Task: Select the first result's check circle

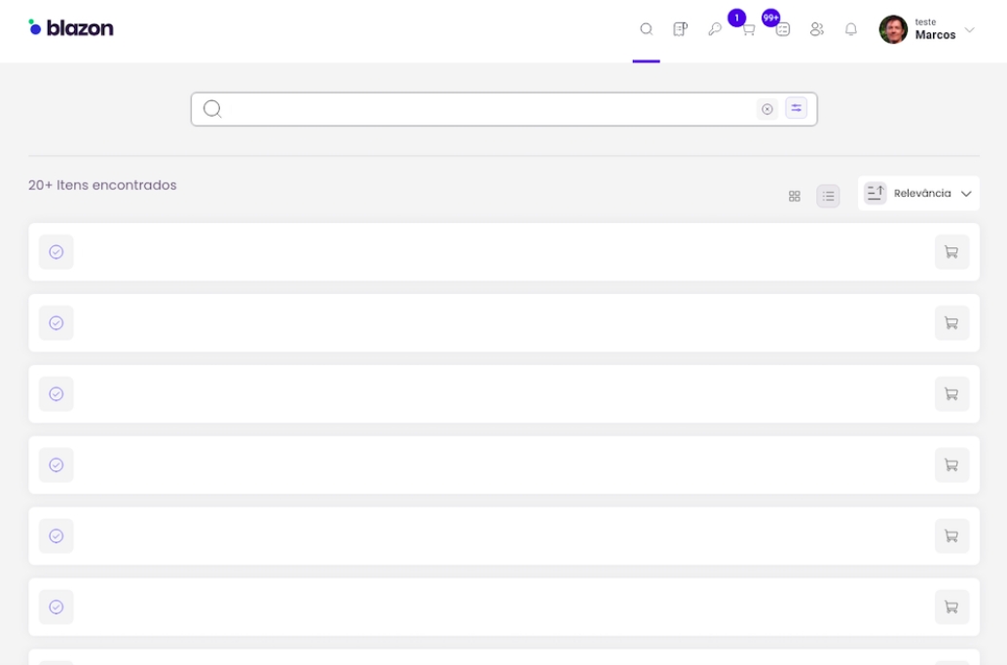Action: 56,252
